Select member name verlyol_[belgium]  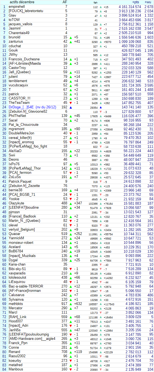[x=22, y=230]
